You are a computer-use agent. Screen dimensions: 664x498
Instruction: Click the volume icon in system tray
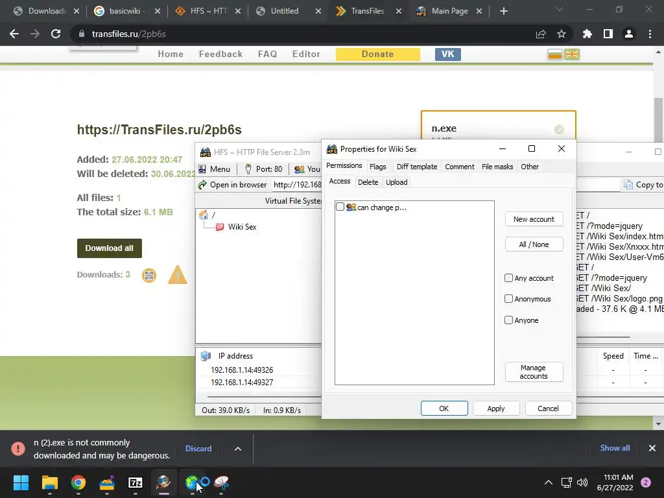[582, 482]
